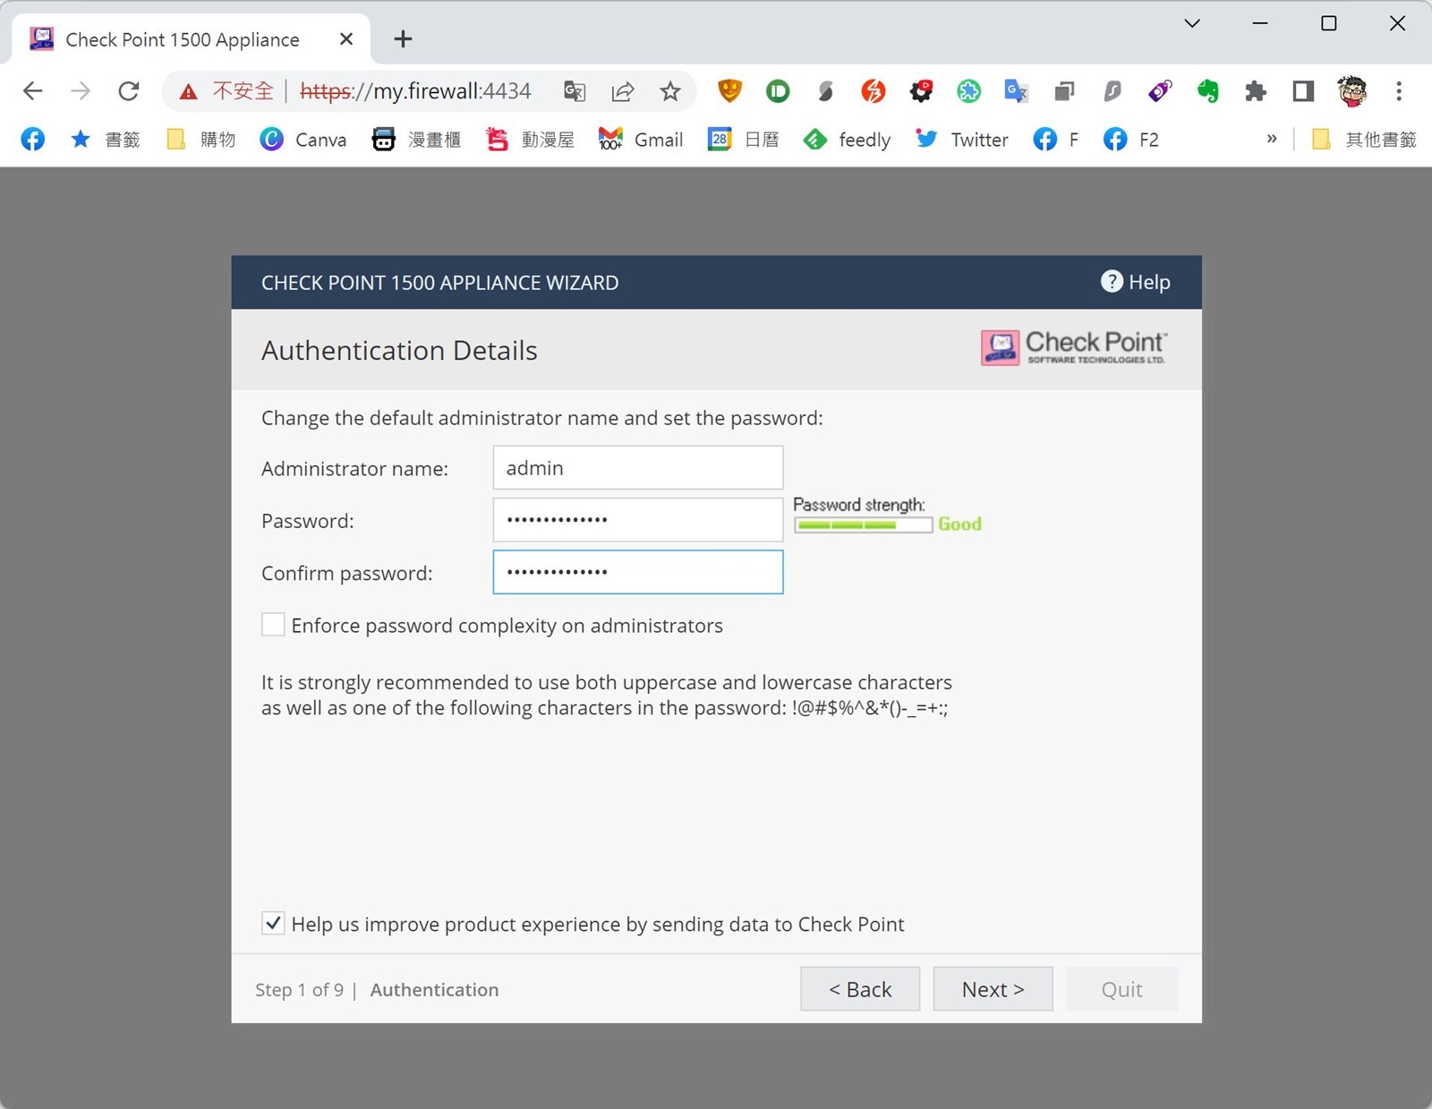The image size is (1432, 1109).
Task: Open the share page icon in address bar
Action: 623,90
